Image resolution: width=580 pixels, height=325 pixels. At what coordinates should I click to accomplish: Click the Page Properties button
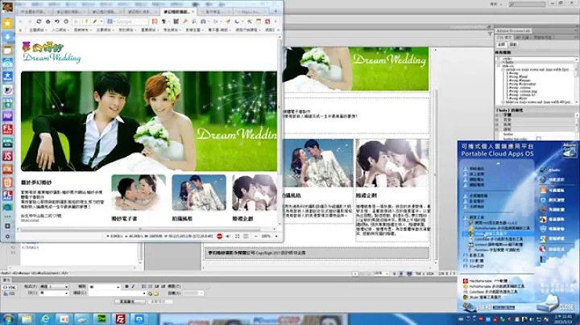[x=130, y=302]
